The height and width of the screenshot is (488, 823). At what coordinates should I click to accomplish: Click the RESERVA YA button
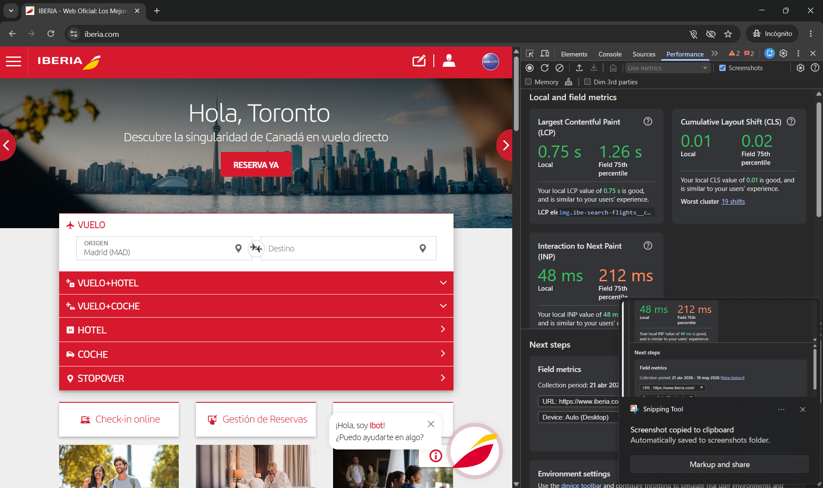(256, 165)
